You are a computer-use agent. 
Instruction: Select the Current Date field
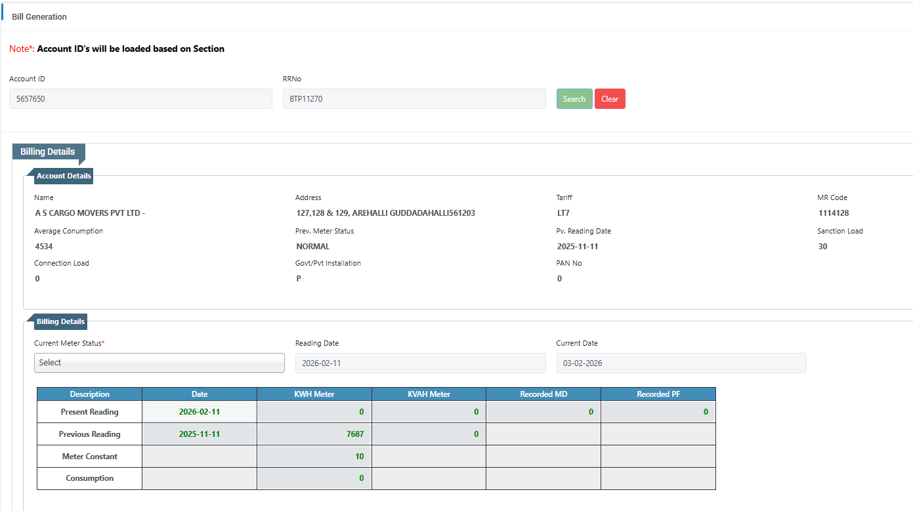(x=681, y=363)
